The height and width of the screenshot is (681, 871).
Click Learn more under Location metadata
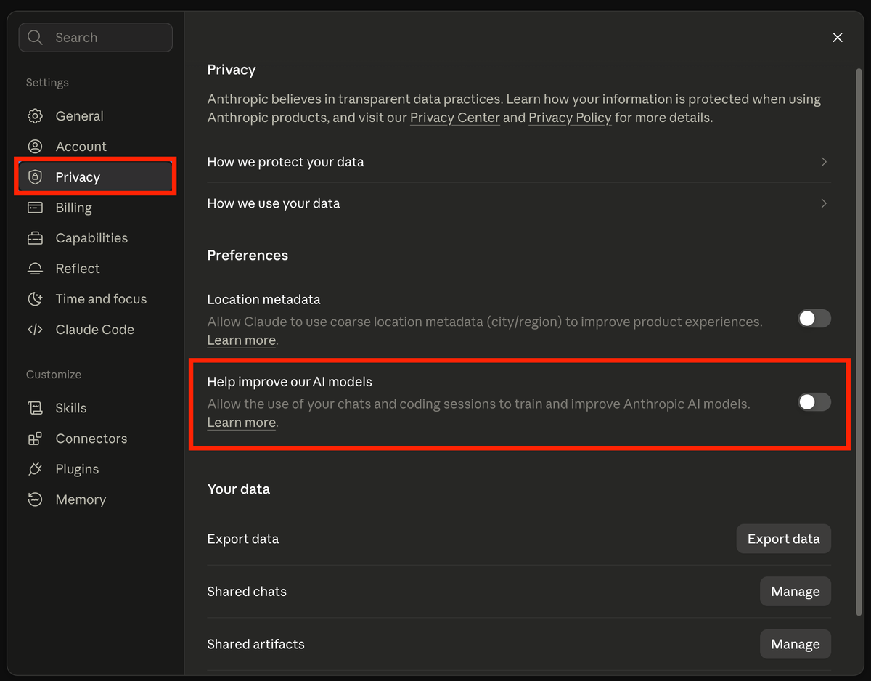[242, 340]
